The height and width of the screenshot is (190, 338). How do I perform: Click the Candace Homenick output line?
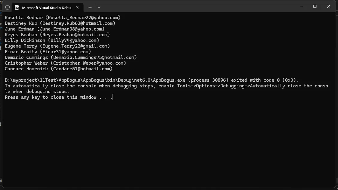pyautogui.click(x=59, y=69)
